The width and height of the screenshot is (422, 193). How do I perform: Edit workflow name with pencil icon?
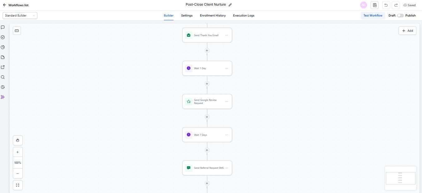pos(230,5)
